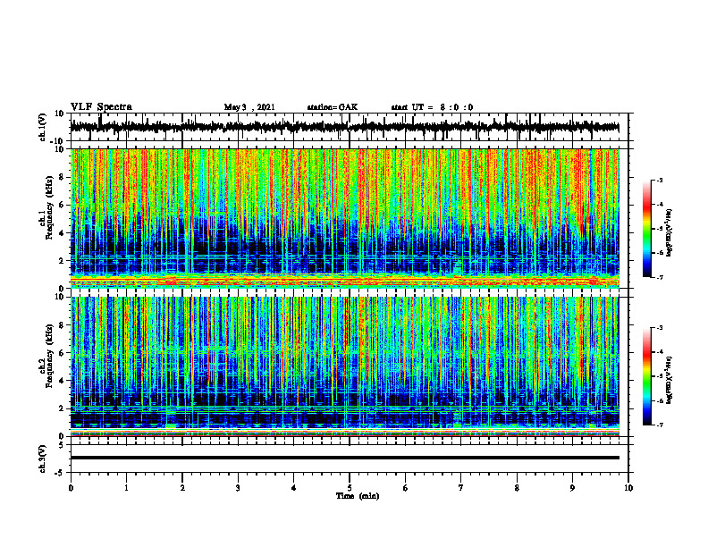Click the 'ch.1(V)' waveform axis label

click(x=43, y=127)
